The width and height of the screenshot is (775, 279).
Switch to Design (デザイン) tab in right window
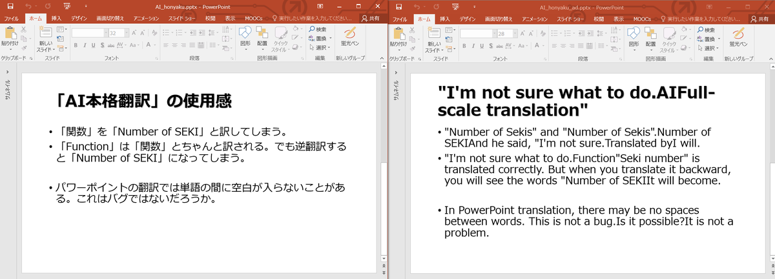pyautogui.click(x=468, y=19)
